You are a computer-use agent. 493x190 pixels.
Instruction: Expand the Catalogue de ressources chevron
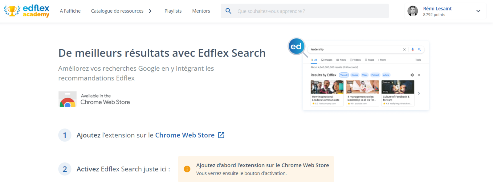[150, 11]
